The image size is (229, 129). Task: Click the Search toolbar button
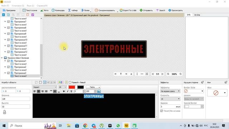click(161, 10)
